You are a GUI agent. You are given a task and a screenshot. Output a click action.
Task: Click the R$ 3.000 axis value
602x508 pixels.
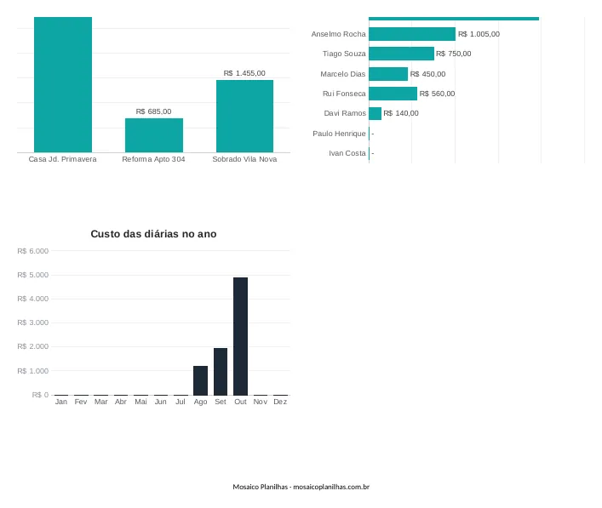click(33, 322)
